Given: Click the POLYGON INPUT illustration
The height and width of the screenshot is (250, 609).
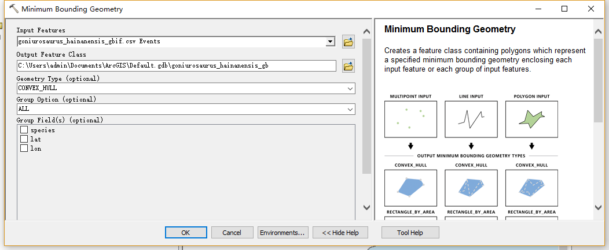Looking at the screenshot, I should (x=531, y=119).
